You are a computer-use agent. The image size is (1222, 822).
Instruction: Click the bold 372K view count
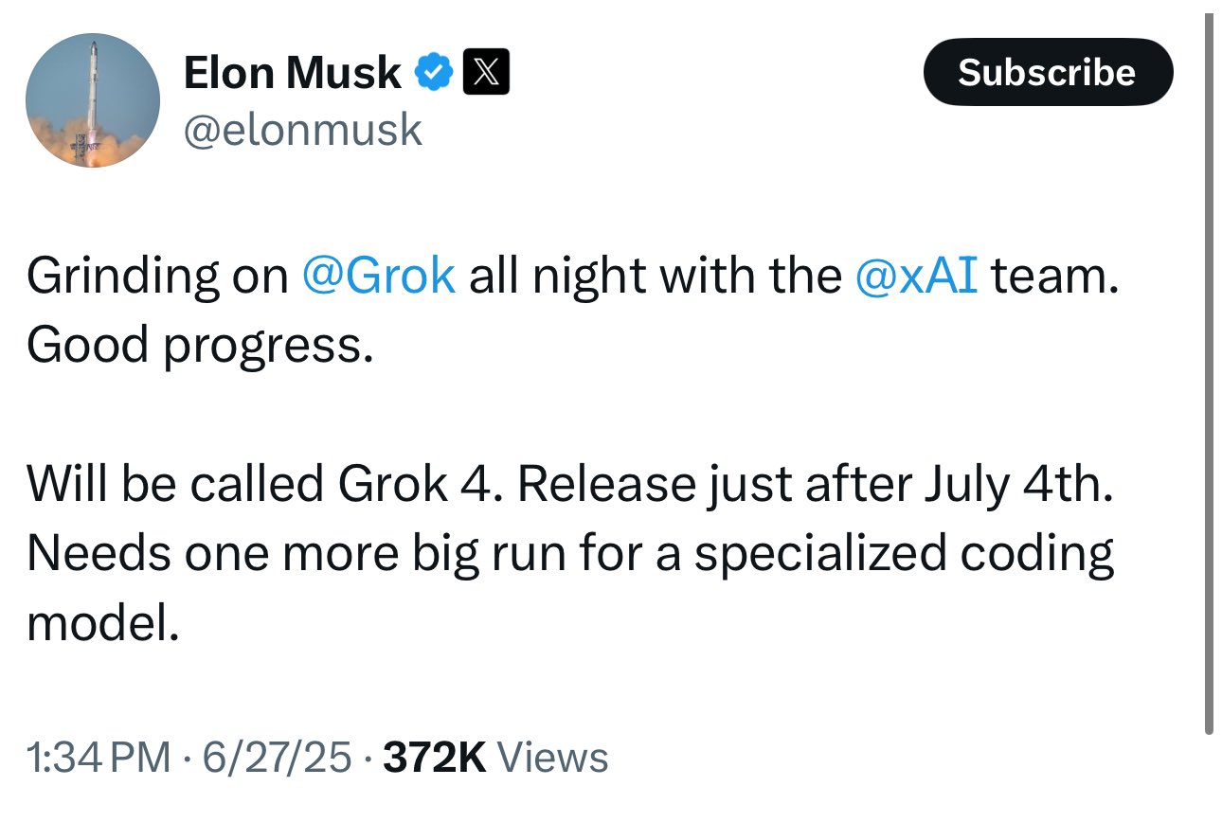tap(435, 758)
